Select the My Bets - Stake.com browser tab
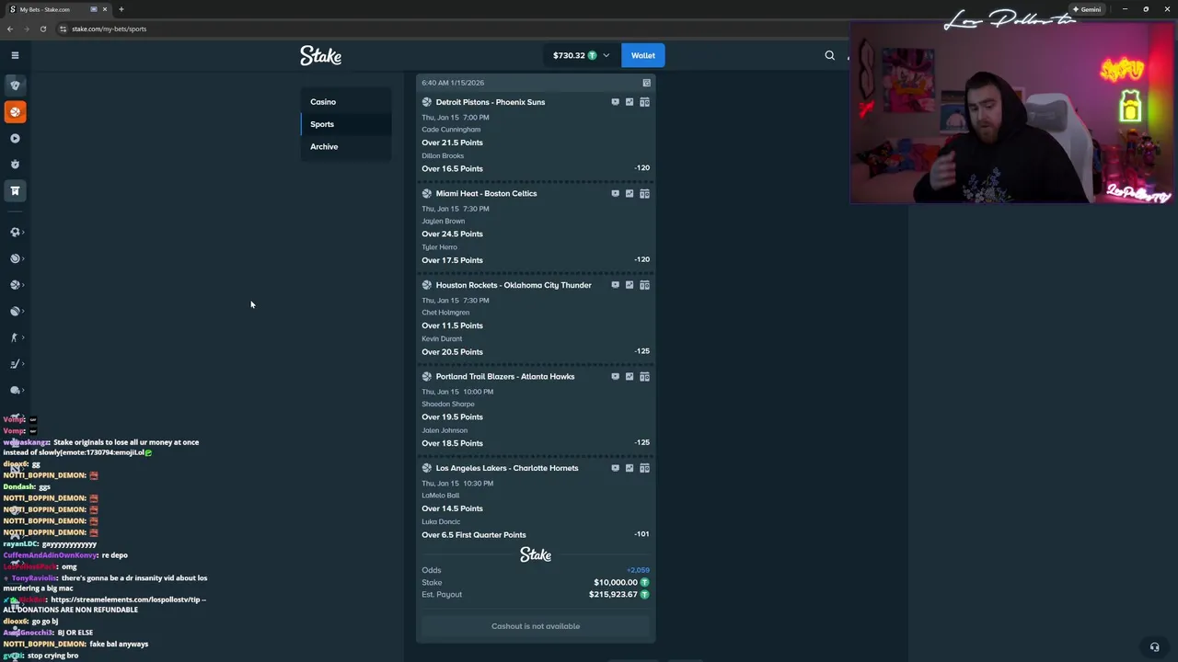Image resolution: width=1178 pixels, height=662 pixels. click(x=57, y=9)
